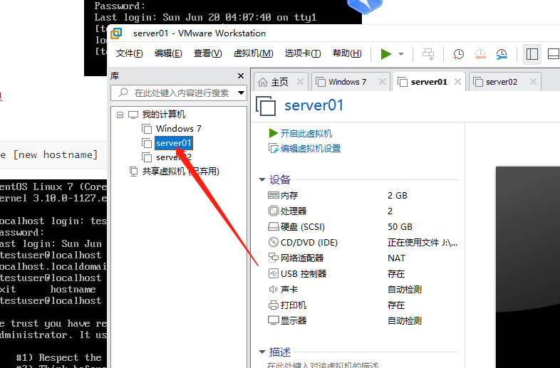Viewport: 560px width, 368px height.
Task: Click the NAT network adapter value
Action: tap(396, 258)
